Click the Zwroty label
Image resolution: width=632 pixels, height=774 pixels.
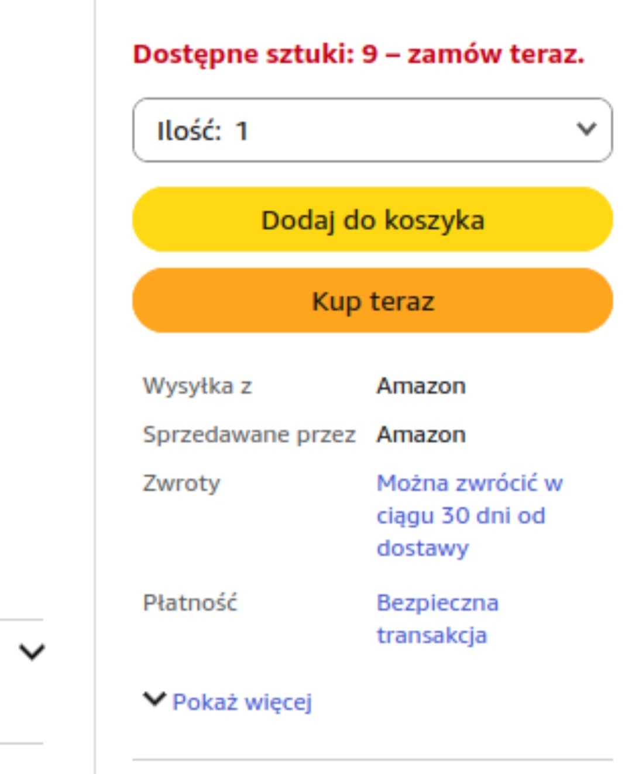181,483
